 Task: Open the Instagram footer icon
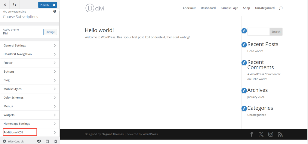click(x=271, y=134)
